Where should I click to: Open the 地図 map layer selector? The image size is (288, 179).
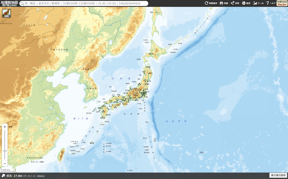[x=6, y=14]
